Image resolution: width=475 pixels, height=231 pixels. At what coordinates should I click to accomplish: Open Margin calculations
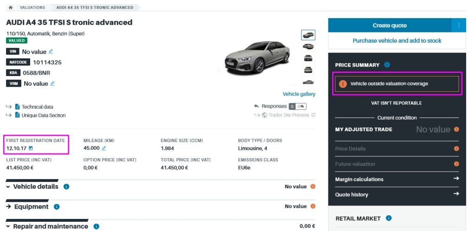point(397,179)
